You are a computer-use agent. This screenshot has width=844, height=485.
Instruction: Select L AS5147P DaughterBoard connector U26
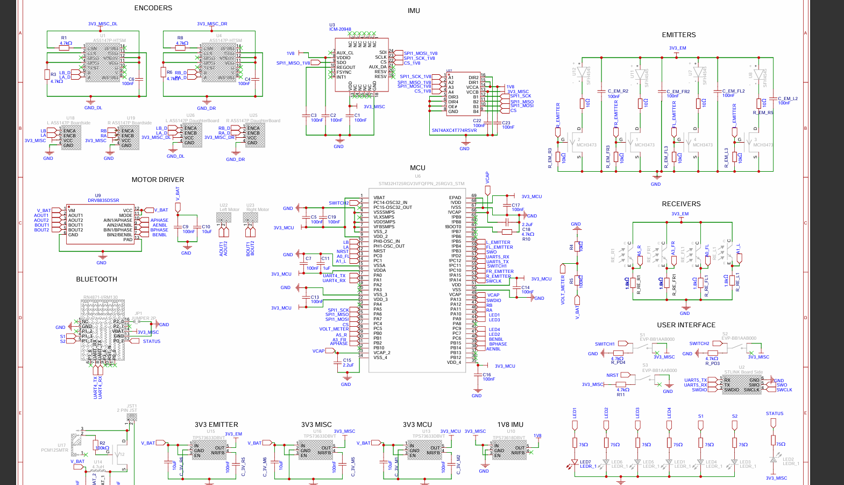coord(192,136)
